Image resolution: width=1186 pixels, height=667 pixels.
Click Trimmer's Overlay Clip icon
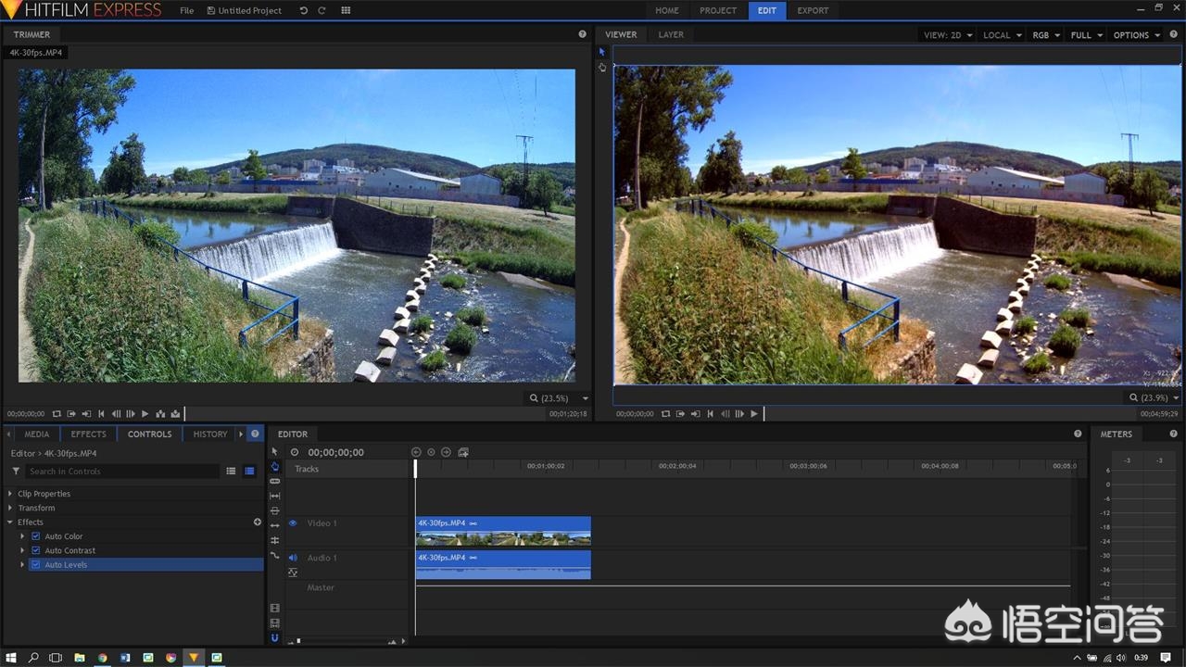tap(175, 414)
